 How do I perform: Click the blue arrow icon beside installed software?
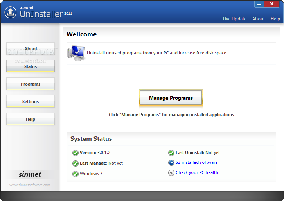pos(171,163)
